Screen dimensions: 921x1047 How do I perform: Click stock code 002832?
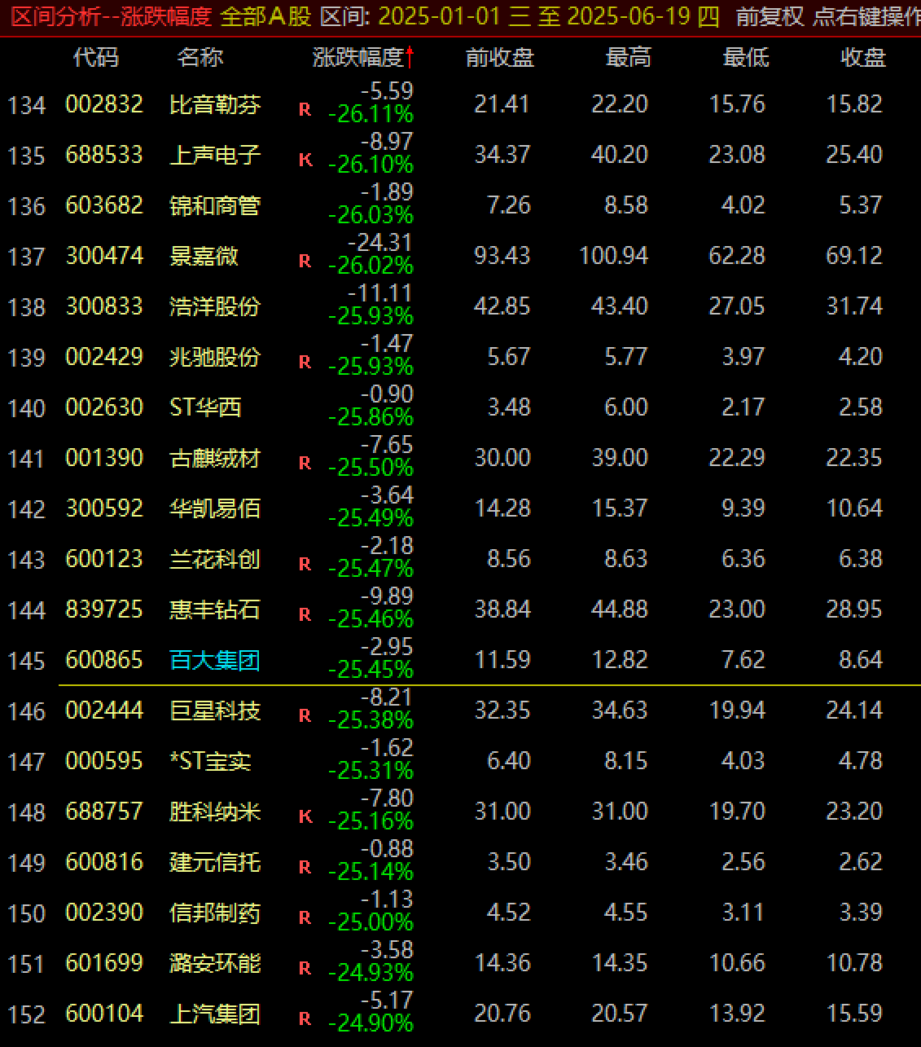tap(104, 104)
